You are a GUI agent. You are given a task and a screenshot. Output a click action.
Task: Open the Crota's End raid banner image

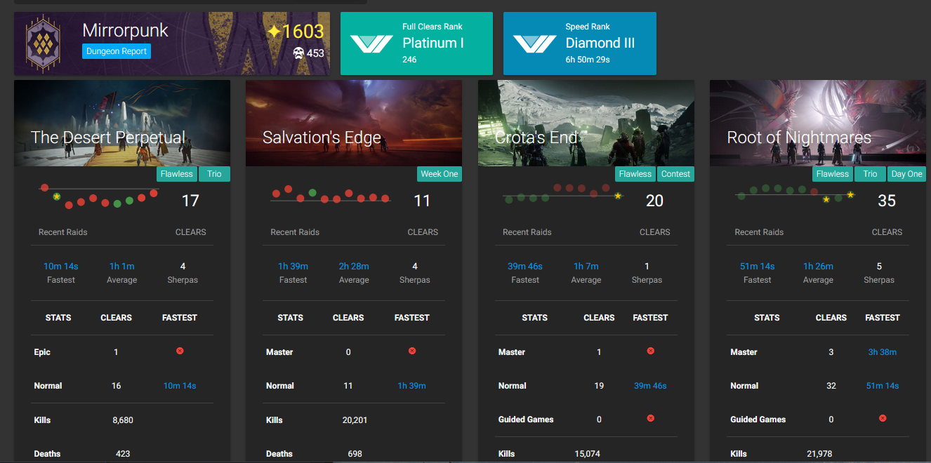click(586, 123)
